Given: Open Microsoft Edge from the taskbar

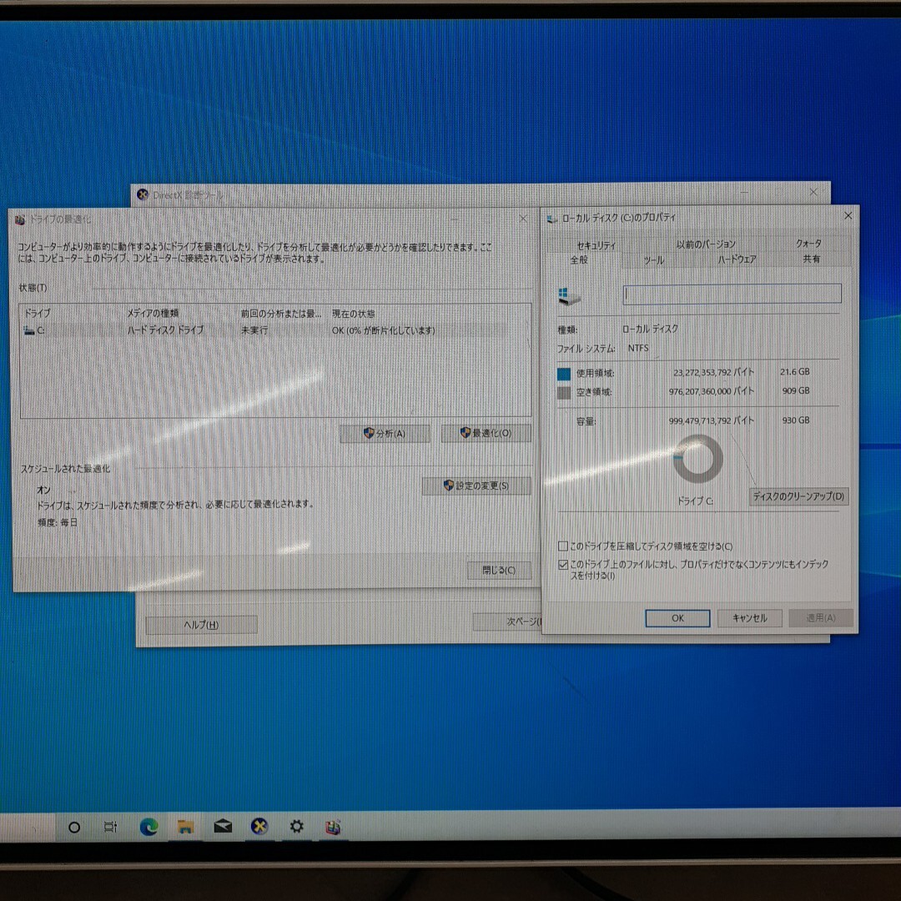Looking at the screenshot, I should [x=148, y=826].
